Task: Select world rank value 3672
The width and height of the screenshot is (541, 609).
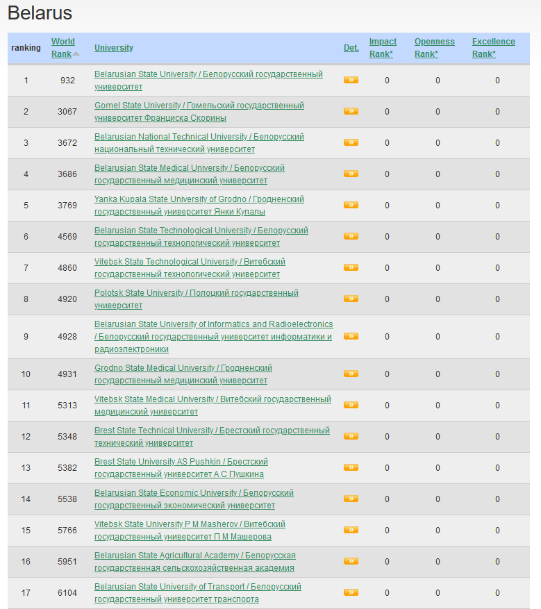Action: click(67, 143)
